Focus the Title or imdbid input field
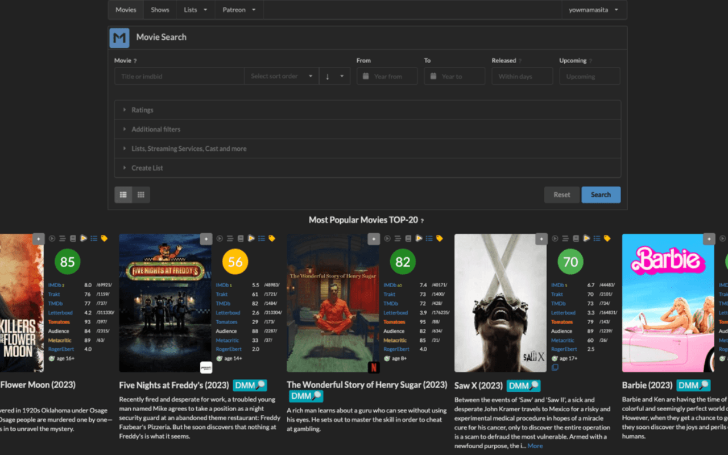Image resolution: width=728 pixels, height=455 pixels. coord(179,76)
